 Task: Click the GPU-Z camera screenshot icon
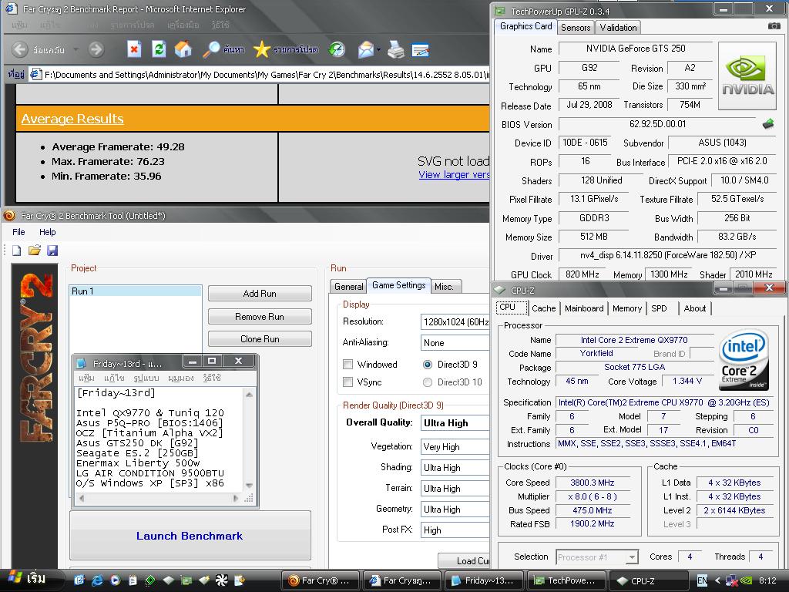click(774, 26)
